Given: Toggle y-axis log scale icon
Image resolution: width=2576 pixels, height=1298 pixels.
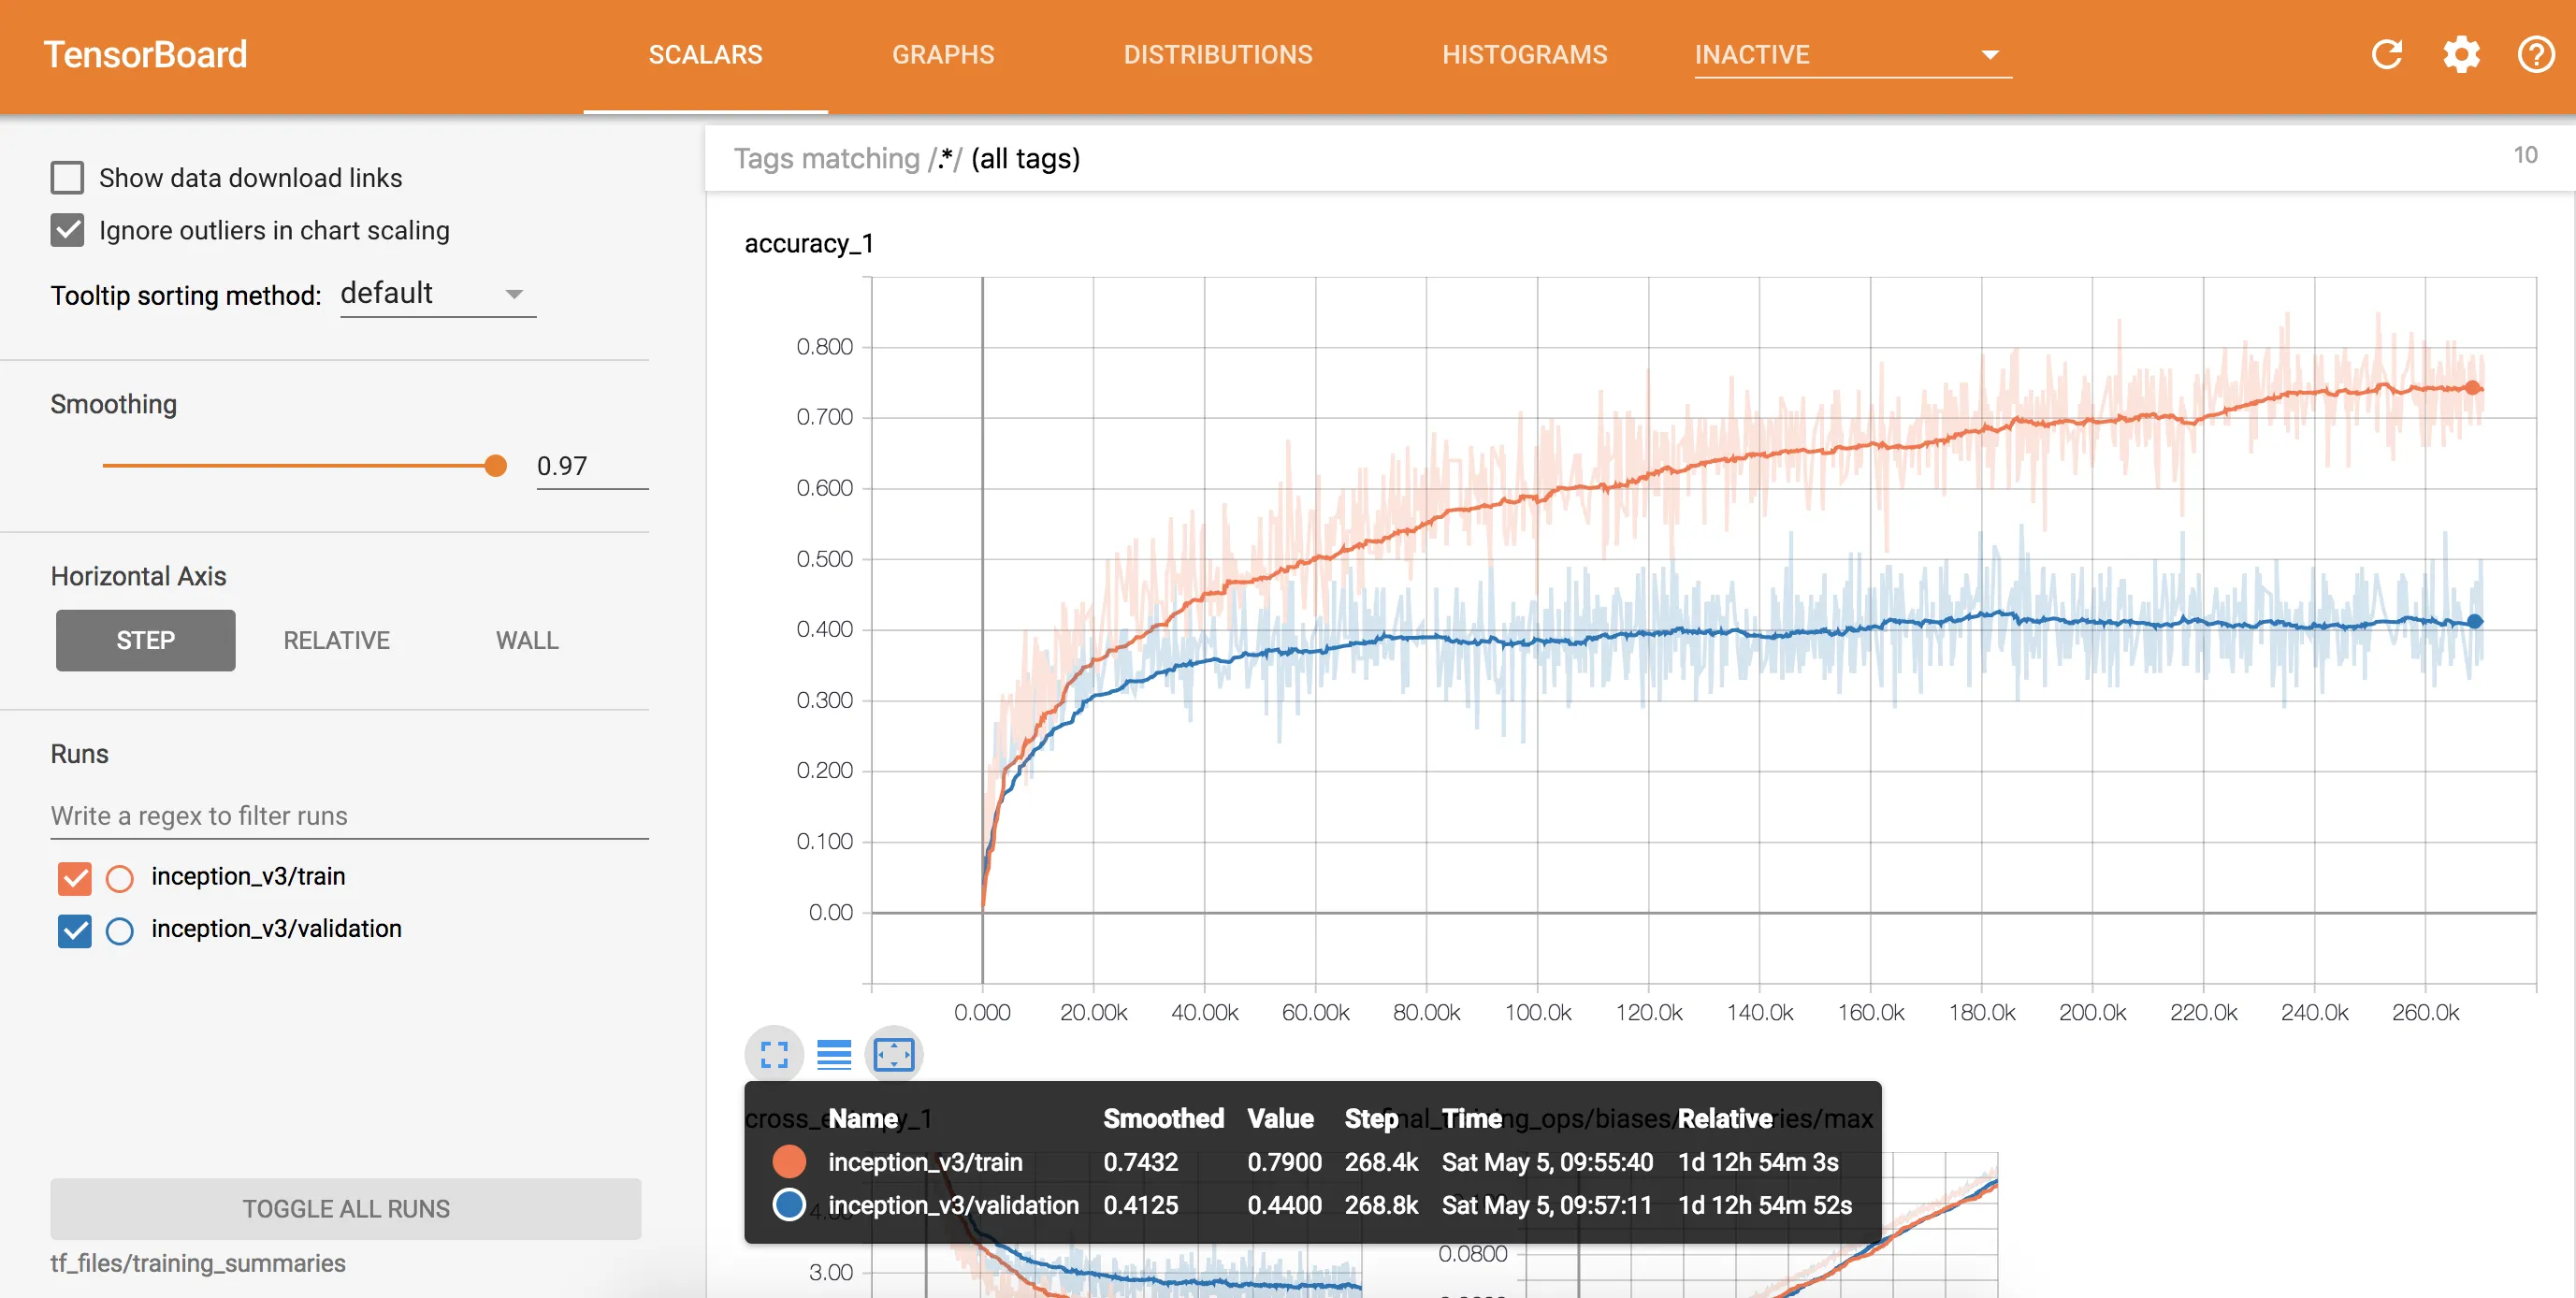Looking at the screenshot, I should click(833, 1054).
